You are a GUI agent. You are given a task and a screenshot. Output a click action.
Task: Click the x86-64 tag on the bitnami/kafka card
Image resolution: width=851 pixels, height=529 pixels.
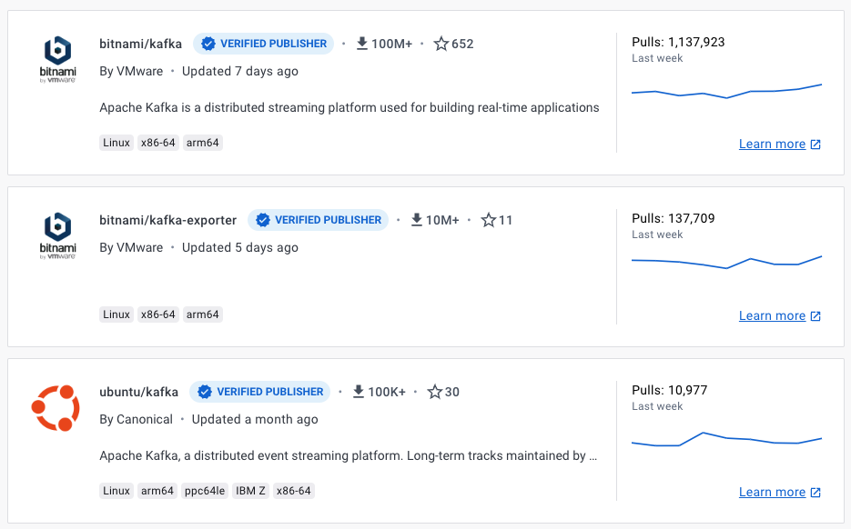pos(158,143)
